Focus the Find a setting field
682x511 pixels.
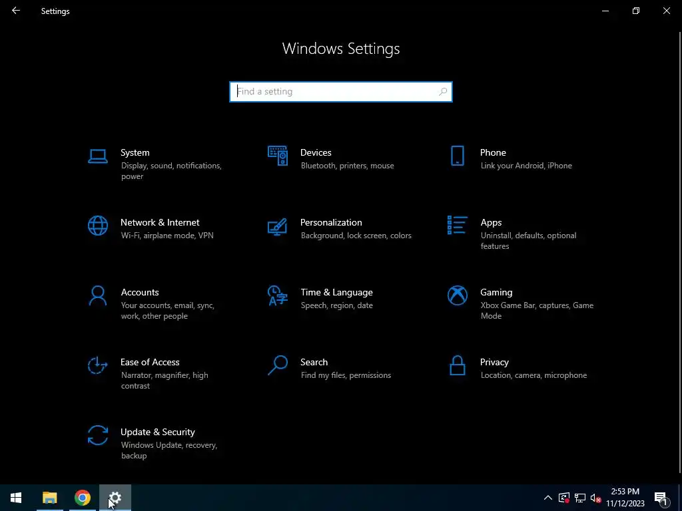tap(341, 92)
